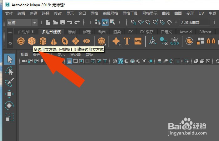Activate the Move tool
The height and width of the screenshot is (141, 219).
click(x=9, y=94)
